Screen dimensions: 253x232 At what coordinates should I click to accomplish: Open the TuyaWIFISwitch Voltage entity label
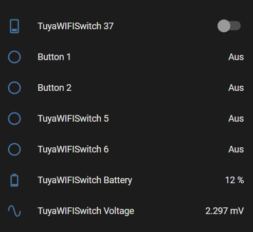pos(86,211)
